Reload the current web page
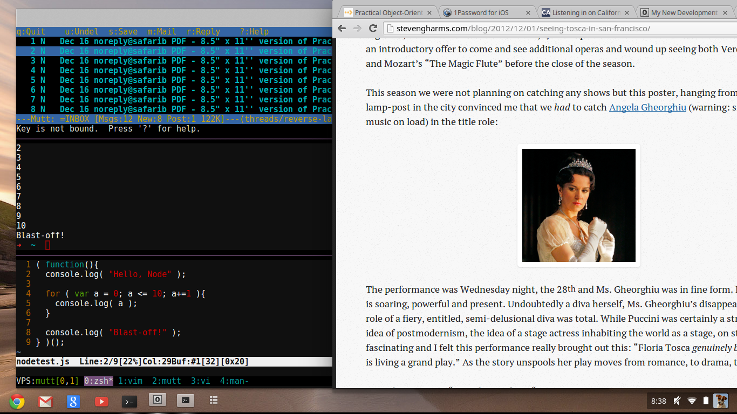 point(373,28)
